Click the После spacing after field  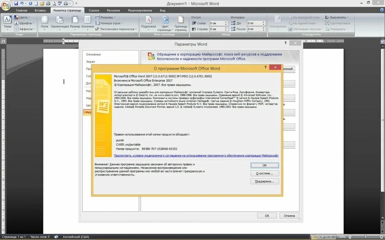[256, 29]
